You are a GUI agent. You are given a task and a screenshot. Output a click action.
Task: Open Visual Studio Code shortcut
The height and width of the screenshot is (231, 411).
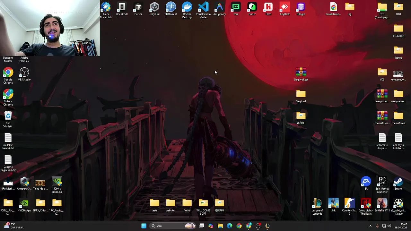click(203, 10)
